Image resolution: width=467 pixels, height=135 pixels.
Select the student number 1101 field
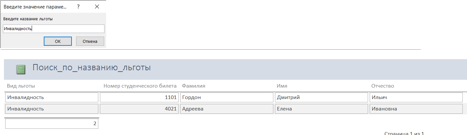coord(139,97)
